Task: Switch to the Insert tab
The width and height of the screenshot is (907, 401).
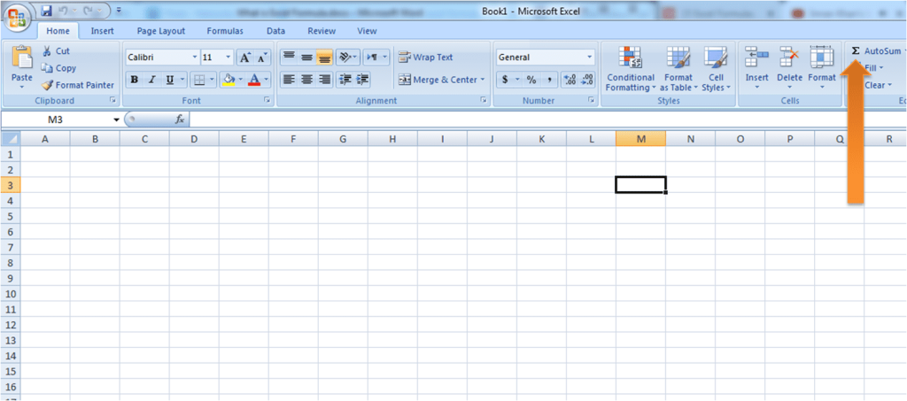Action: [x=103, y=31]
